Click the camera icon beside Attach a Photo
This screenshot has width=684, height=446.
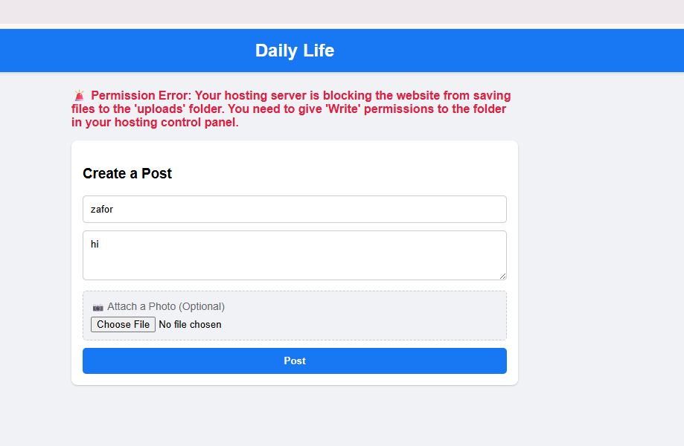click(x=98, y=307)
